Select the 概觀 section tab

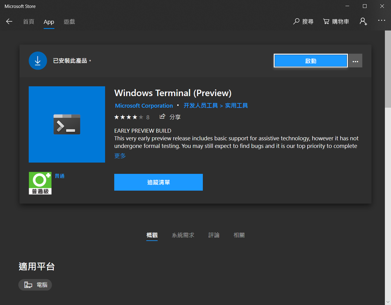pos(152,235)
